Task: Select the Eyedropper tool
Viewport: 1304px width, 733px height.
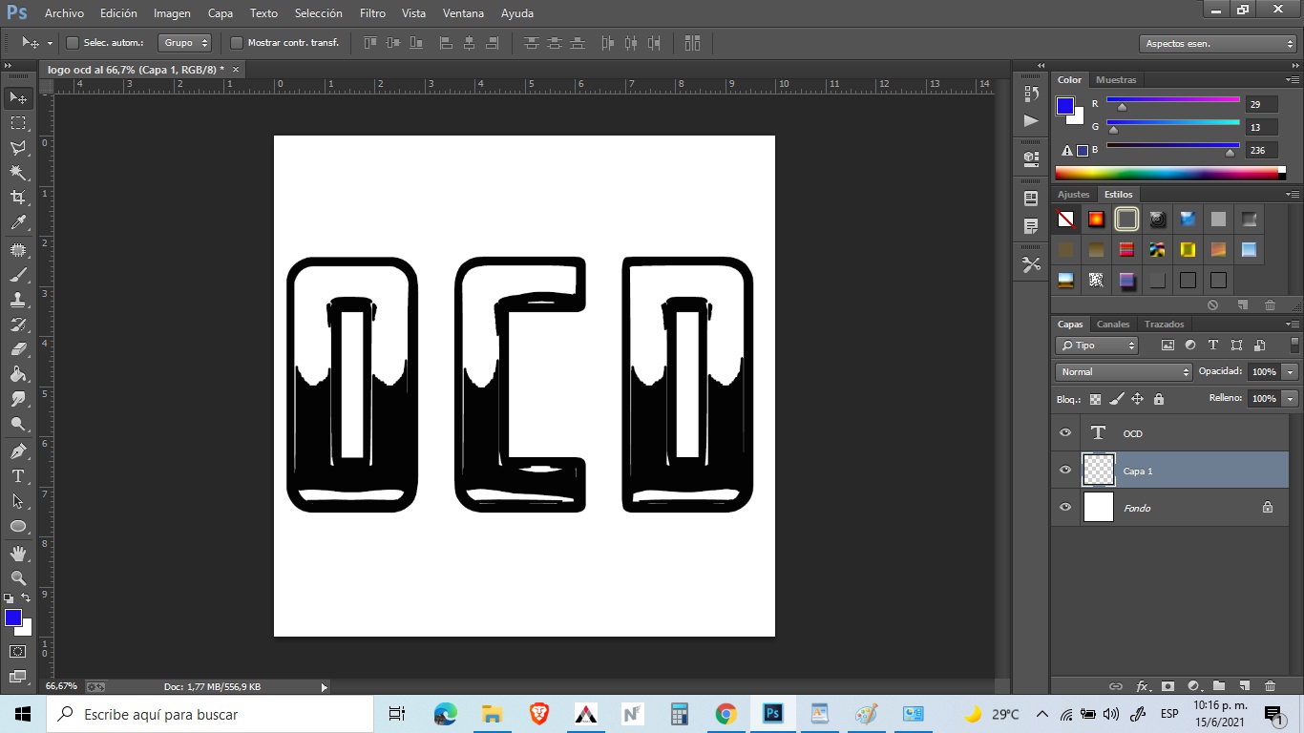Action: click(18, 222)
